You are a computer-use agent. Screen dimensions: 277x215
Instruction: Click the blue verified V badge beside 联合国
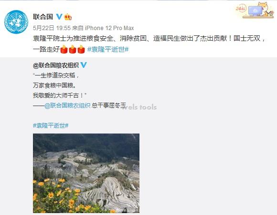[x=59, y=17]
